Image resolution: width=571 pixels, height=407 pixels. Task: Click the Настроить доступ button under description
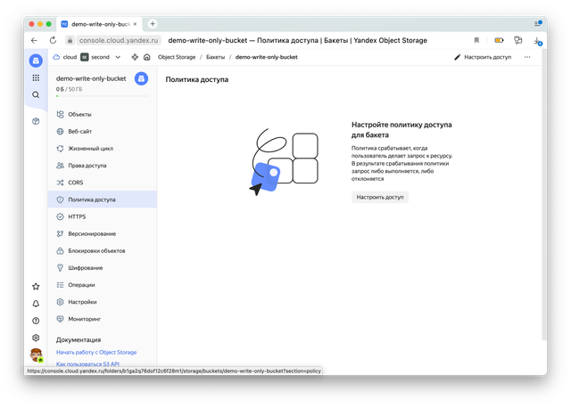(x=379, y=196)
